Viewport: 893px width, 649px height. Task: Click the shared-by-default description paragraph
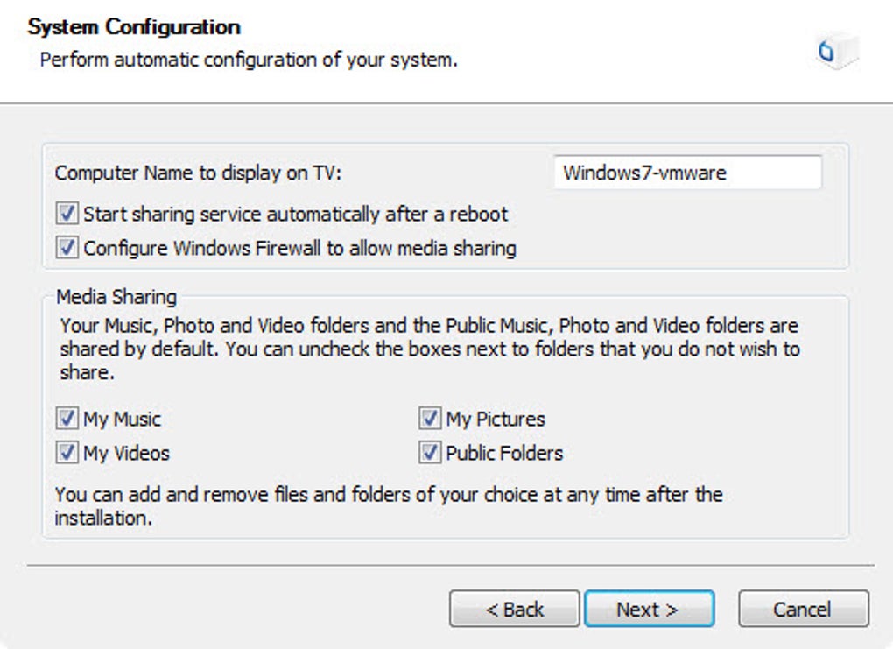coord(429,349)
